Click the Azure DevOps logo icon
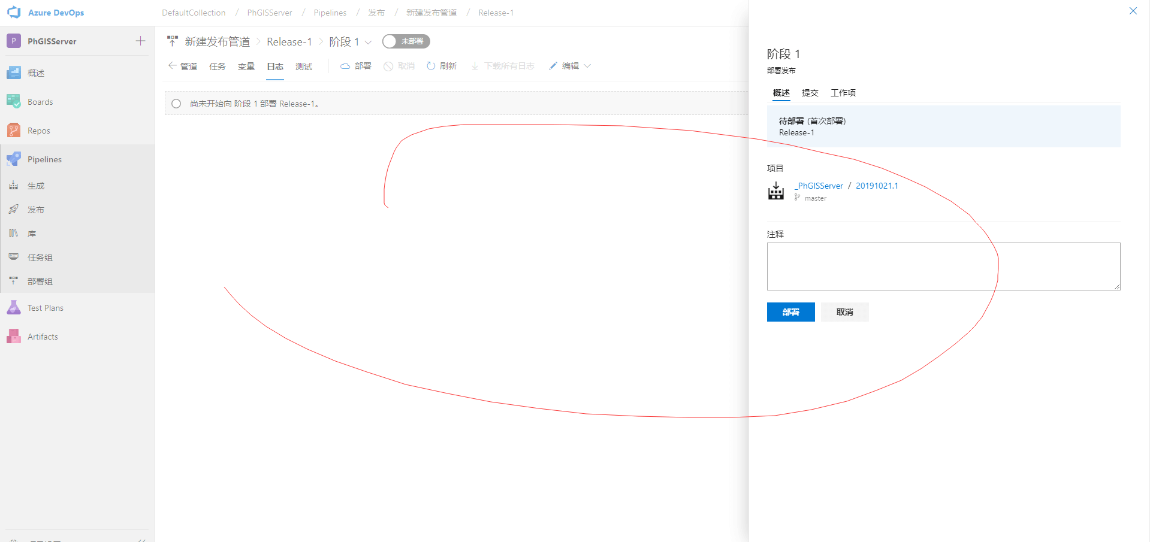1150x542 pixels. [x=14, y=13]
